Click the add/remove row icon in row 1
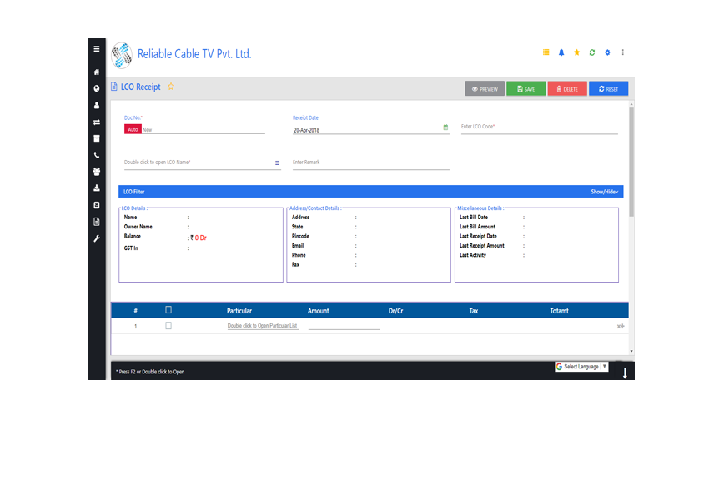719x500 pixels. pos(621,326)
